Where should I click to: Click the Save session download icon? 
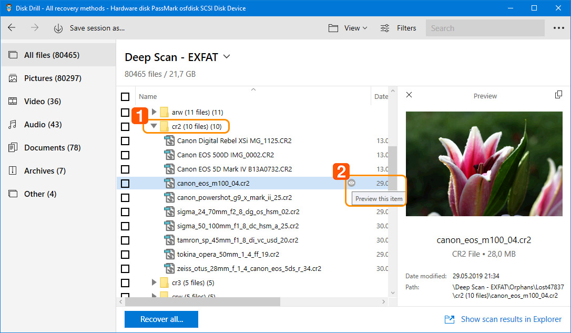click(x=58, y=28)
